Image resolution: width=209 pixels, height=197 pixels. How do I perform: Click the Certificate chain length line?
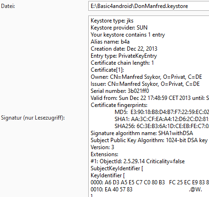coord(122,63)
